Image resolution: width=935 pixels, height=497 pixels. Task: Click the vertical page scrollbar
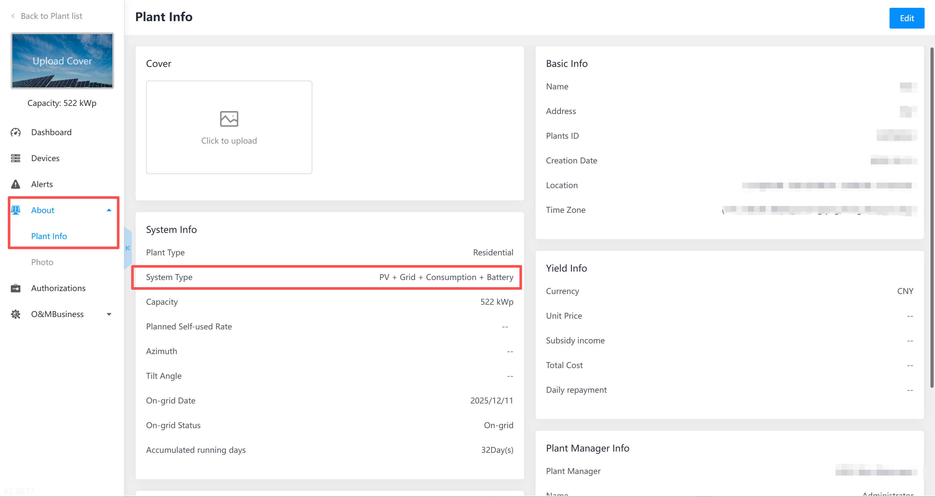[x=931, y=218]
